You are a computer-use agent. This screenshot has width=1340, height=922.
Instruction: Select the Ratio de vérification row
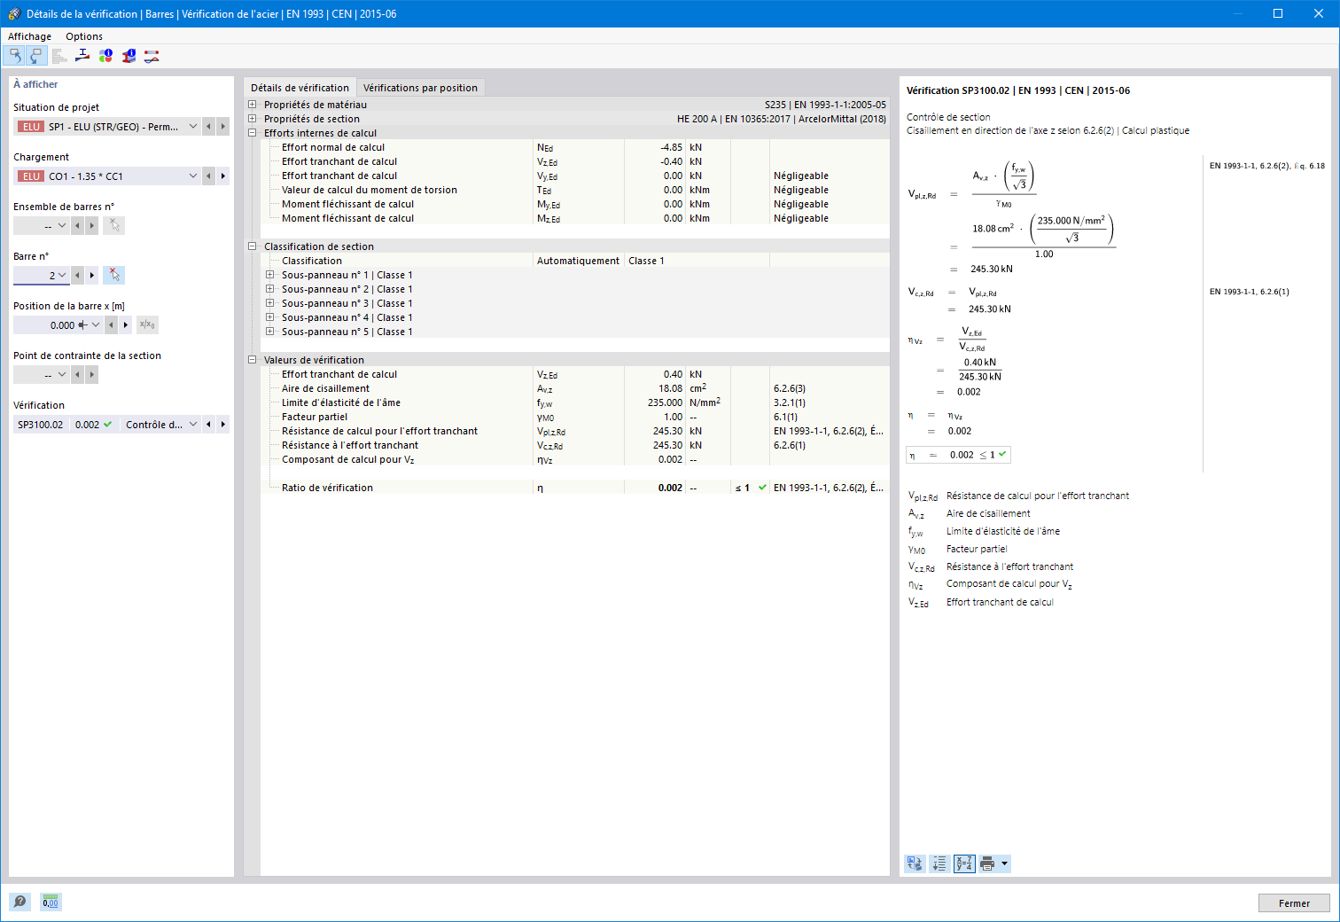pyautogui.click(x=575, y=488)
